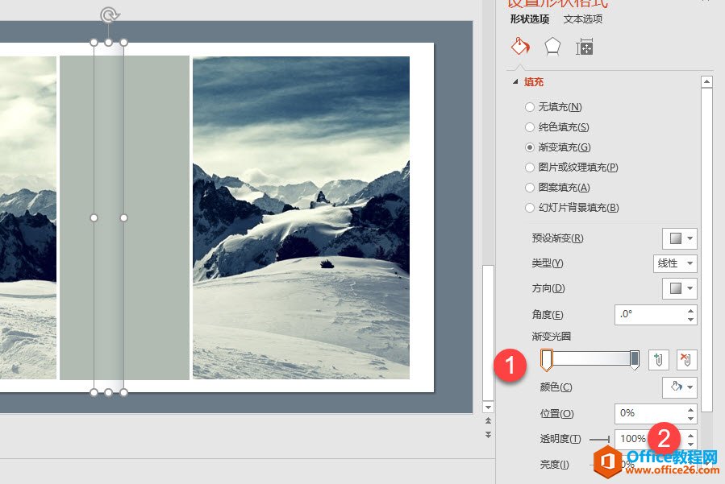
Task: Select 图案填充(A) radio option
Action: pos(529,188)
